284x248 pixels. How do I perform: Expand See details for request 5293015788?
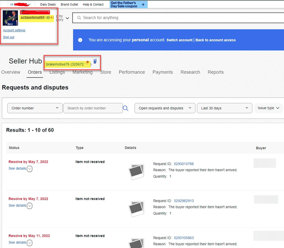(x=30, y=169)
